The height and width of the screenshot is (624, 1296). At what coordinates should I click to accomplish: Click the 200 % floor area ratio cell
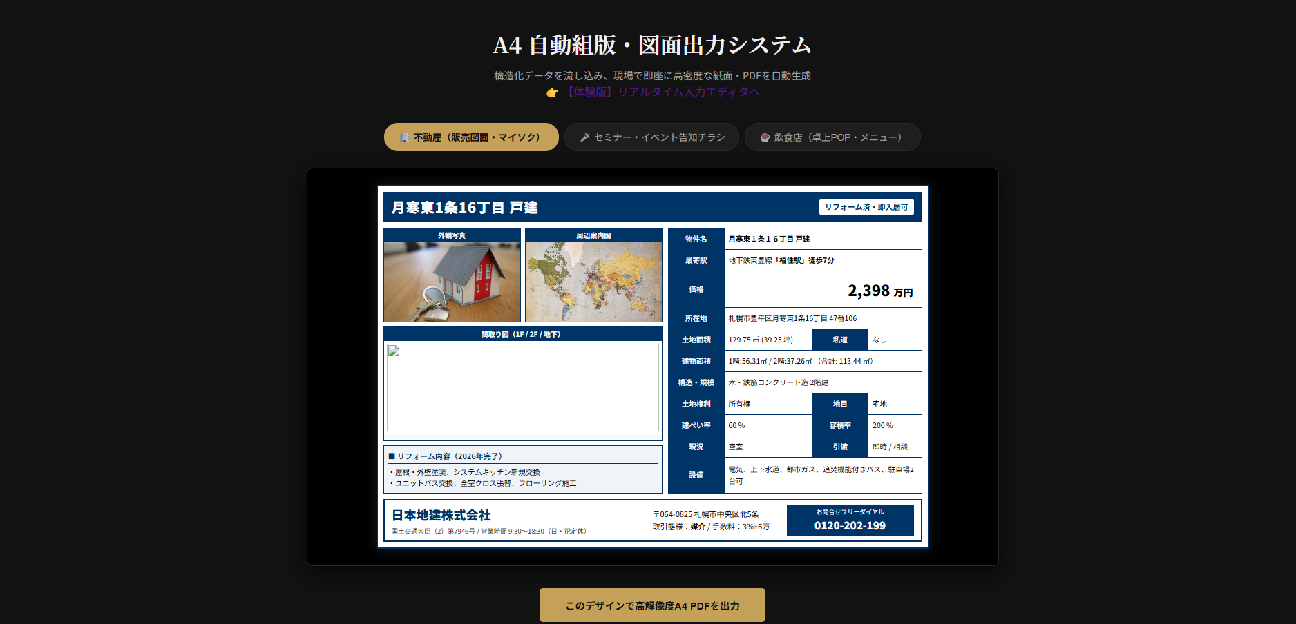point(895,425)
